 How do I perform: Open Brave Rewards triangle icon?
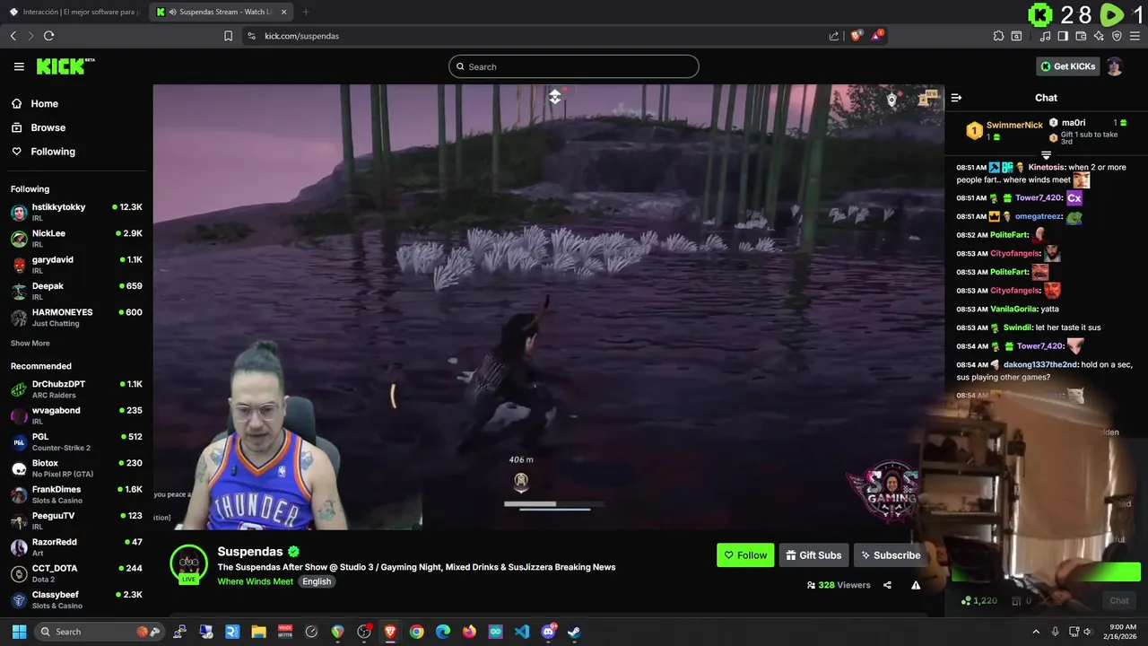[x=877, y=36]
